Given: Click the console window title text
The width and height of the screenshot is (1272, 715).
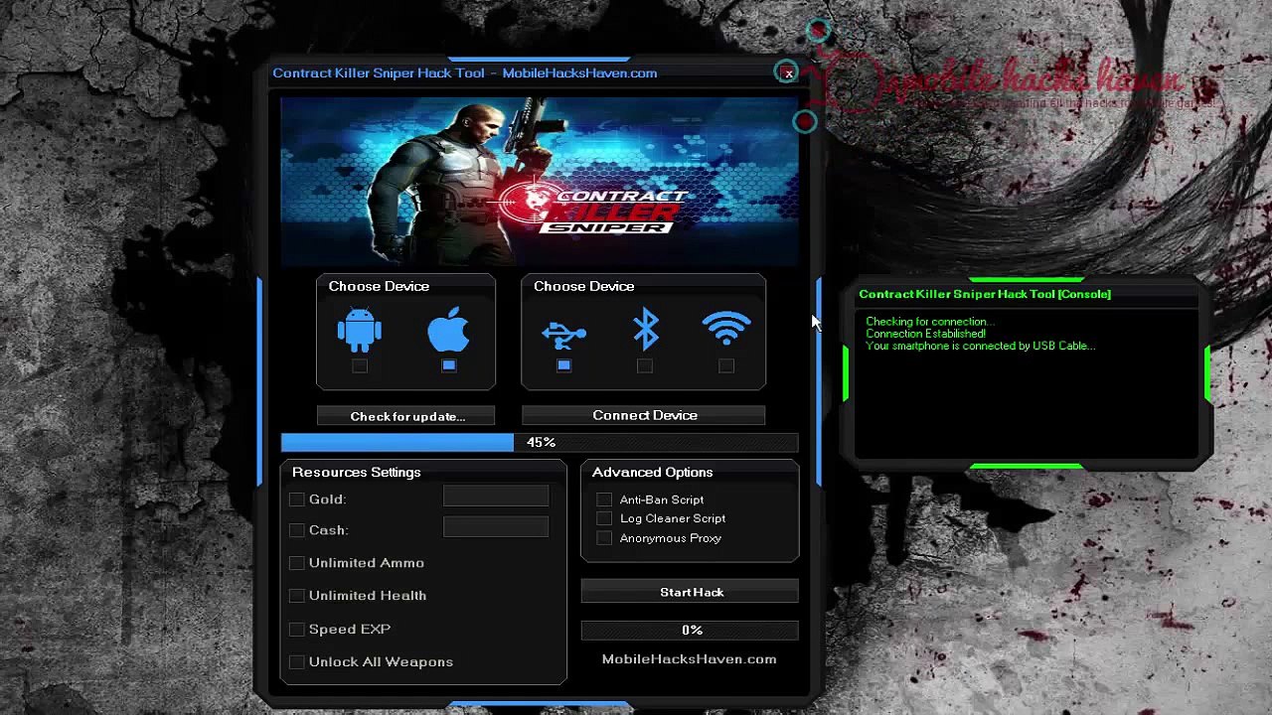Looking at the screenshot, I should pos(985,294).
